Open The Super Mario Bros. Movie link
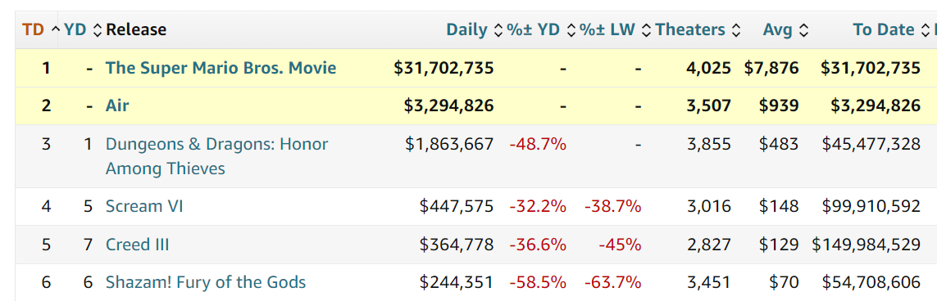The image size is (937, 301). click(221, 68)
